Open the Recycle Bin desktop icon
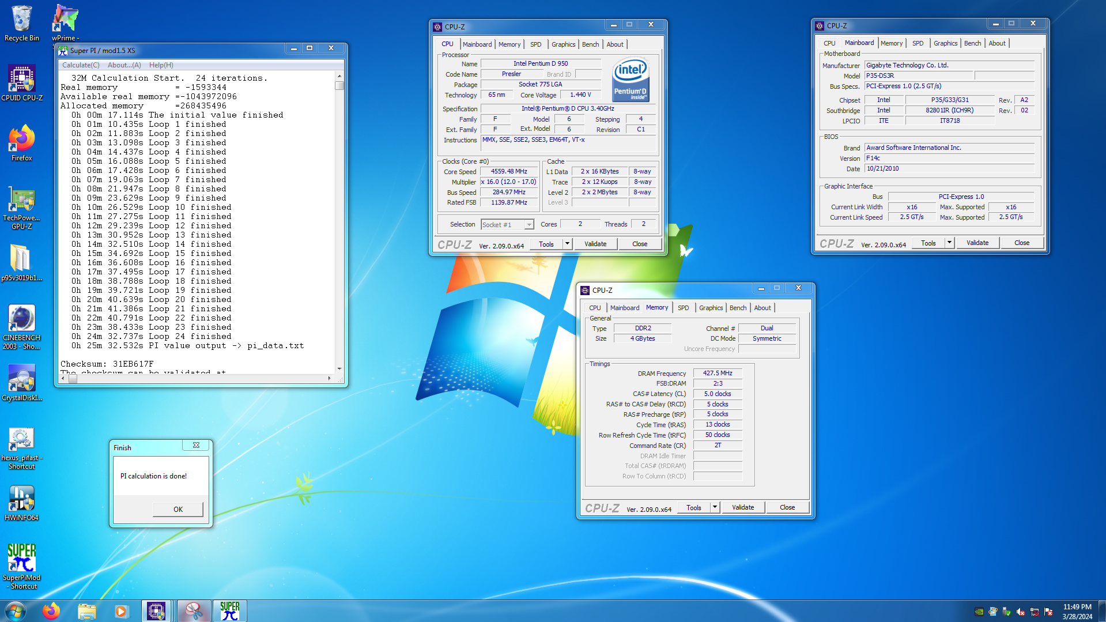 coord(21,23)
